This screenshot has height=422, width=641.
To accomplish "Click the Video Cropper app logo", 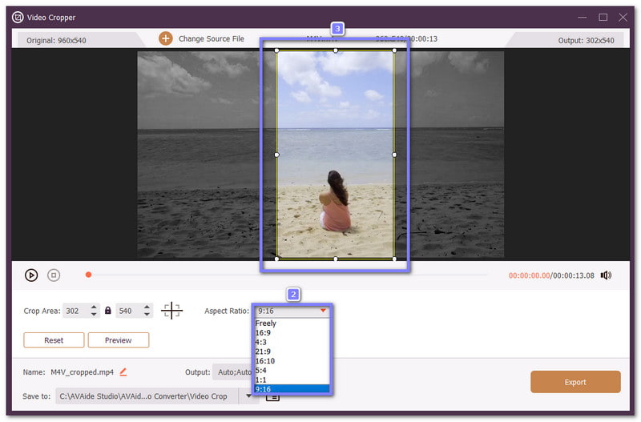I will (x=18, y=17).
